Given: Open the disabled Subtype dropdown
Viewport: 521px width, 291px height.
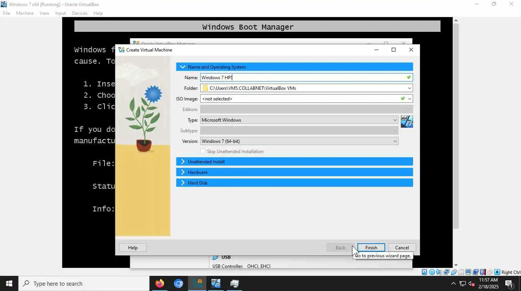Looking at the screenshot, I should (299, 131).
